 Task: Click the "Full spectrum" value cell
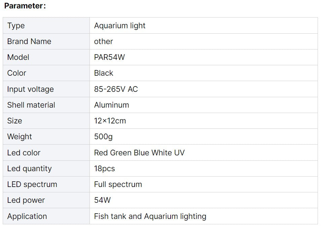coord(118,184)
